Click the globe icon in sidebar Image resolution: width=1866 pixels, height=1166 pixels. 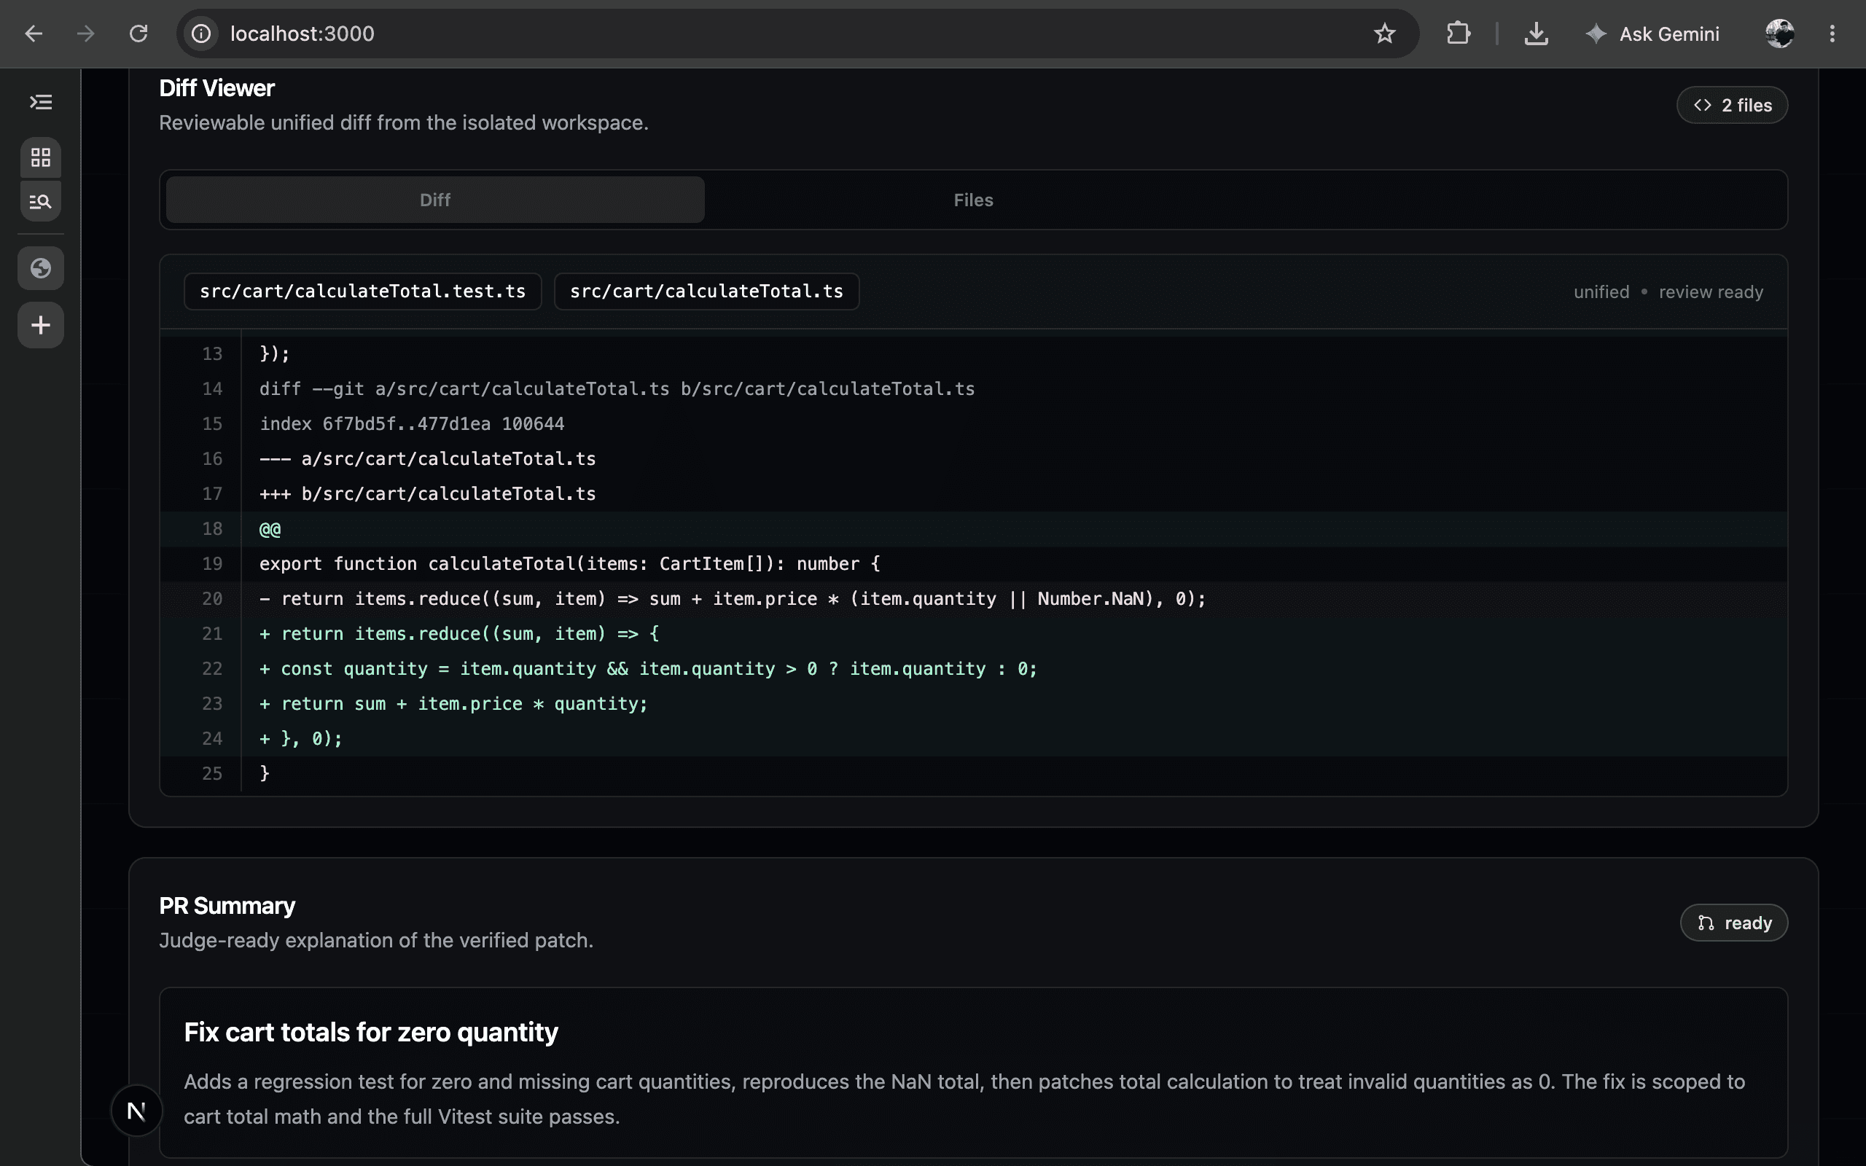pyautogui.click(x=41, y=267)
